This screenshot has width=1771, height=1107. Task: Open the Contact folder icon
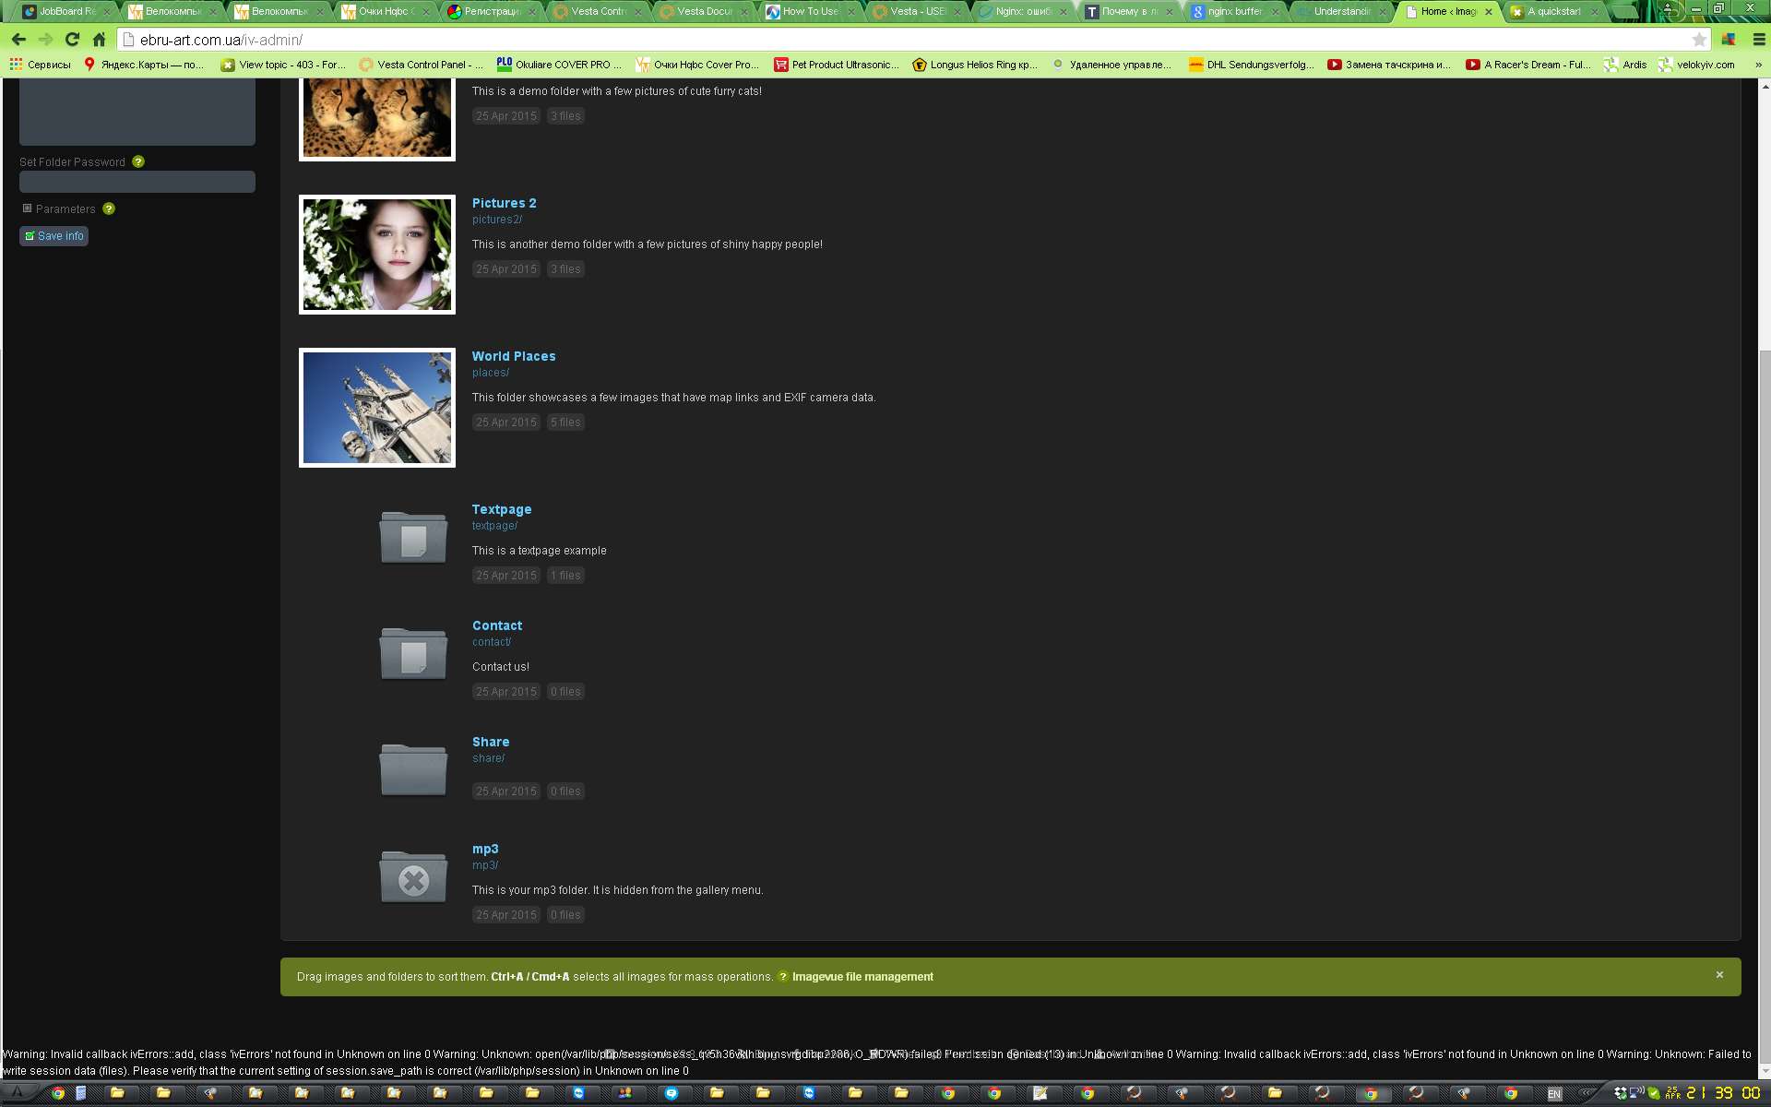click(413, 652)
